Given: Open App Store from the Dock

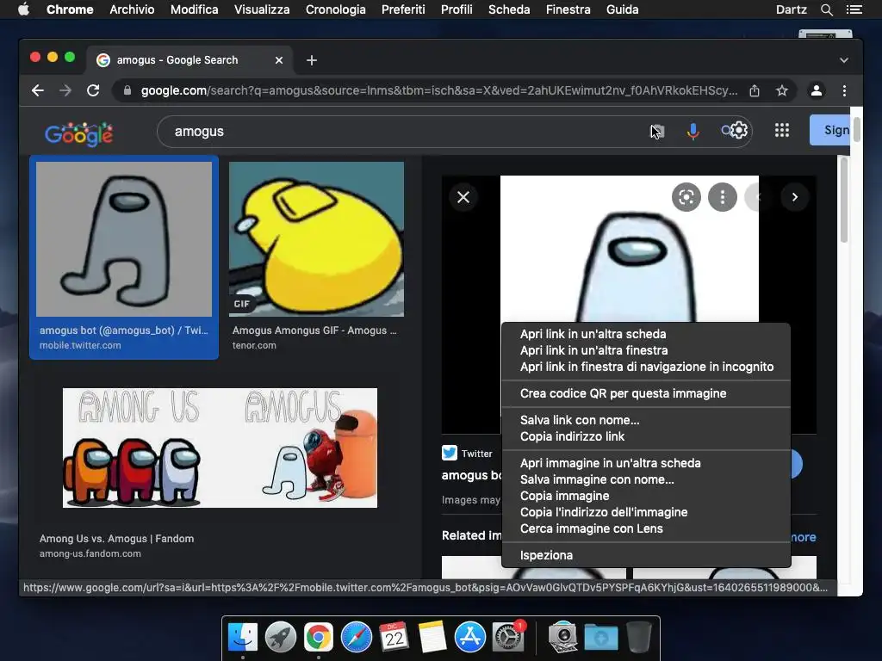Looking at the screenshot, I should point(470,638).
